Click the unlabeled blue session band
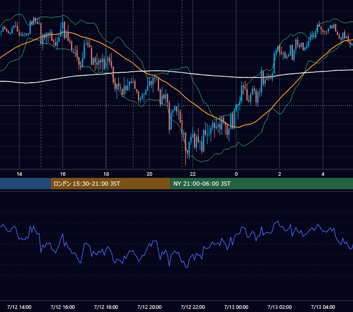Screen dimensions: 353x312 point(25,184)
